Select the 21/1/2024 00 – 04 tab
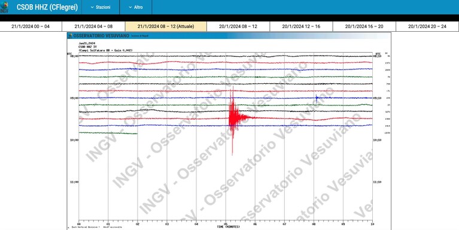The image size is (459, 230). click(x=31, y=26)
